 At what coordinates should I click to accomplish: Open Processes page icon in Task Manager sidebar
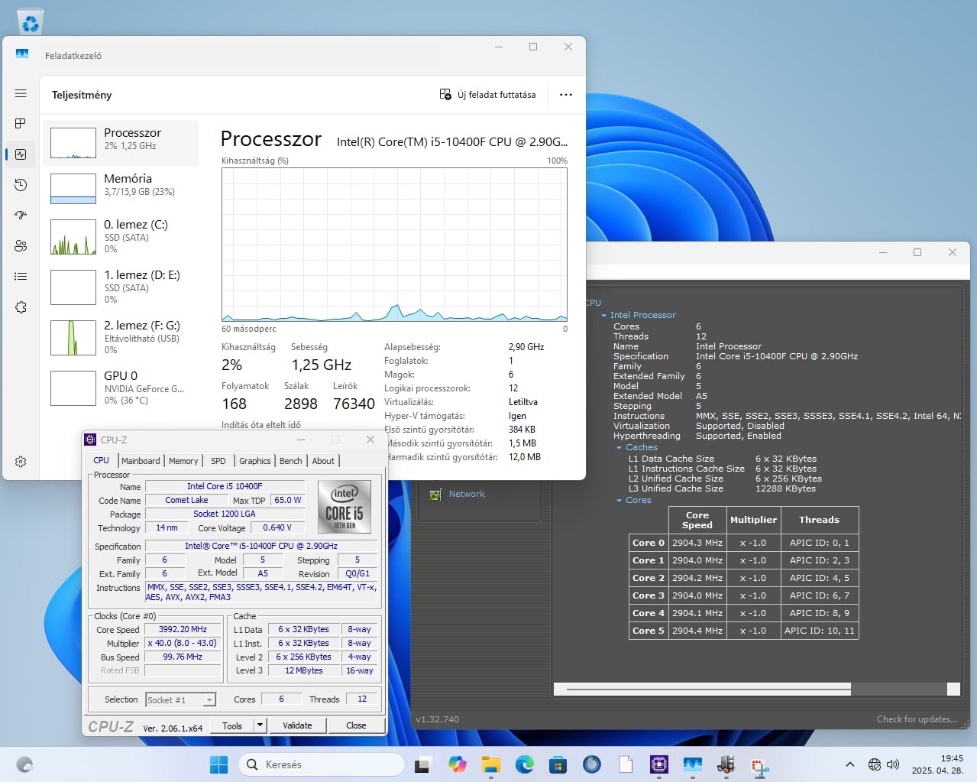21,123
